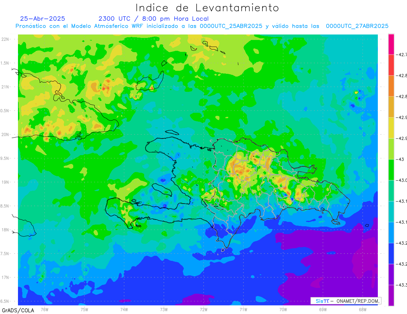This screenshot has height=314, width=407.
Task: Select the '75W' longitude axis label
Action: click(84, 309)
